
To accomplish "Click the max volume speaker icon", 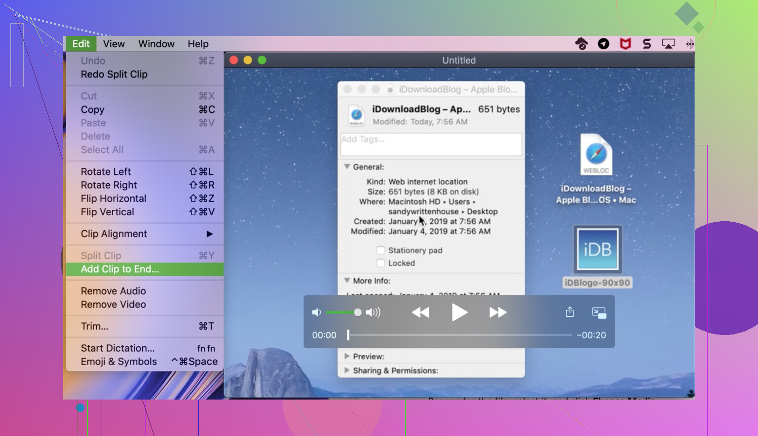I will (373, 312).
